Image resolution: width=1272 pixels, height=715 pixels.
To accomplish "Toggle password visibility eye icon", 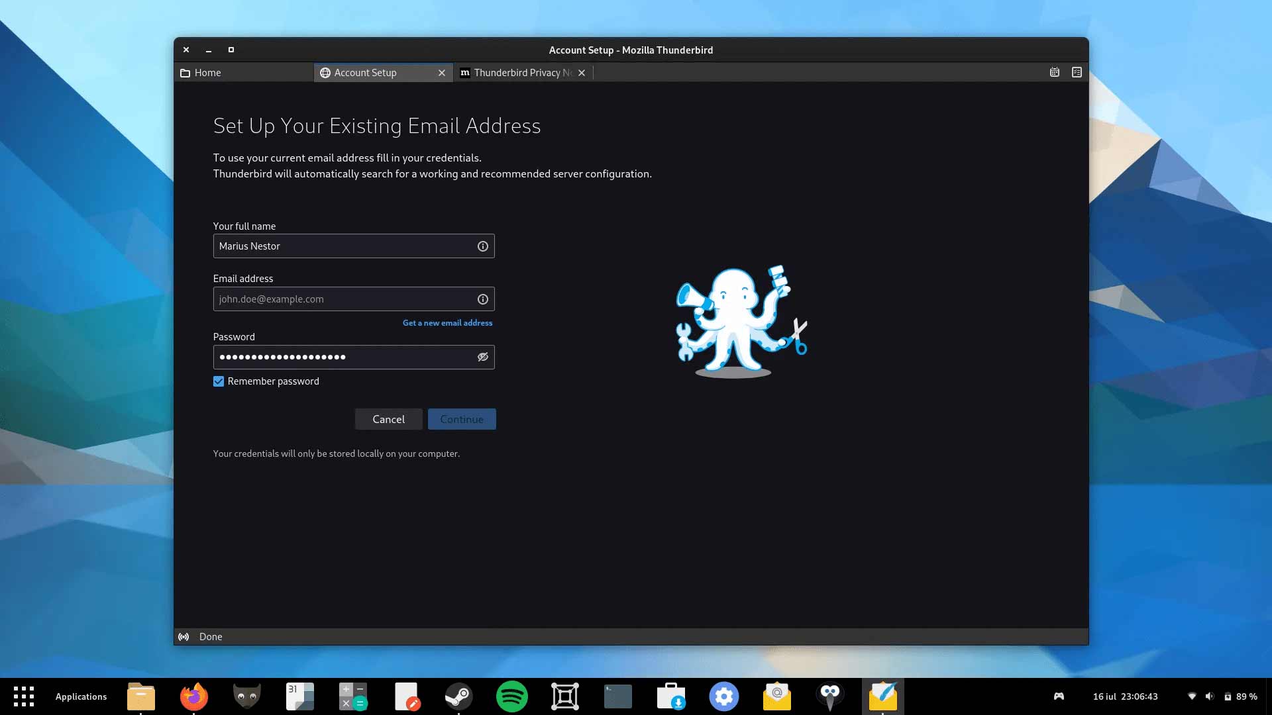I will coord(483,357).
